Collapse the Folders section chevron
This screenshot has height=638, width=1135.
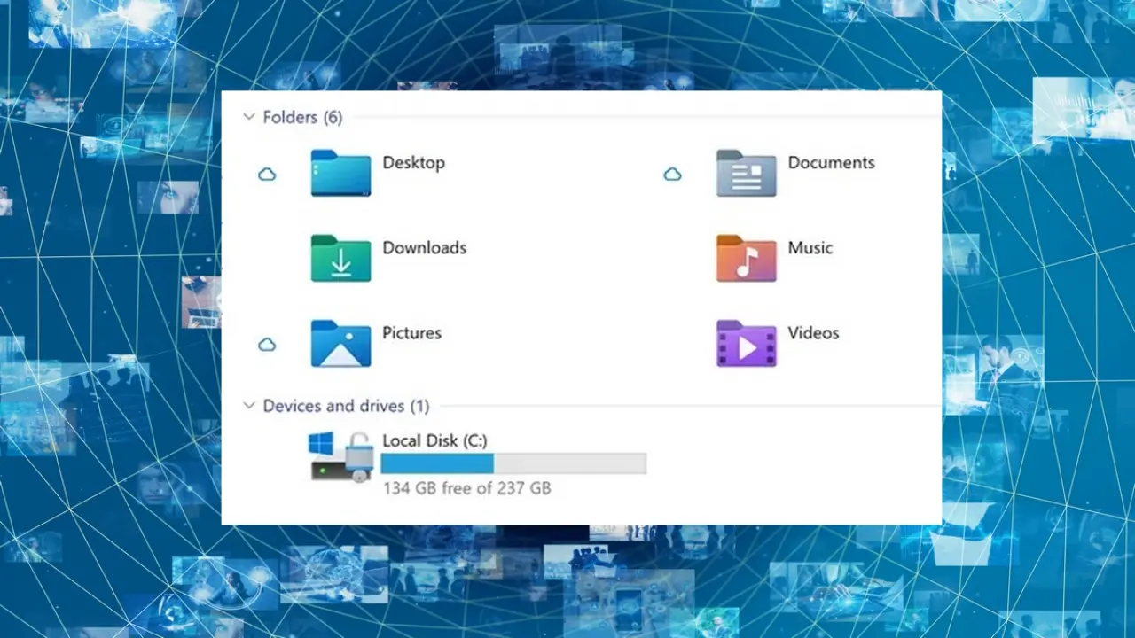click(249, 117)
